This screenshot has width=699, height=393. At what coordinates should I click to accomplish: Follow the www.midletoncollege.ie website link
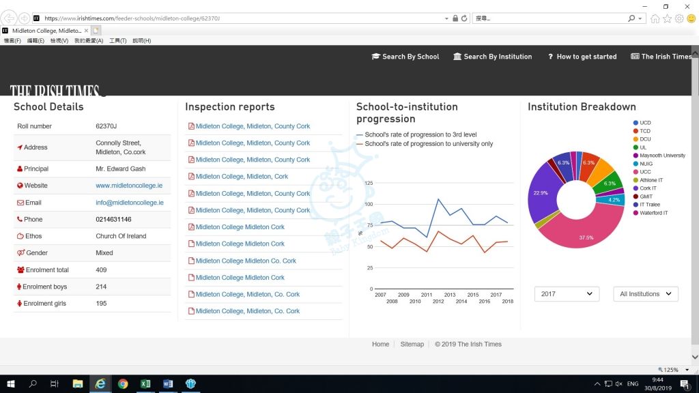coord(129,186)
